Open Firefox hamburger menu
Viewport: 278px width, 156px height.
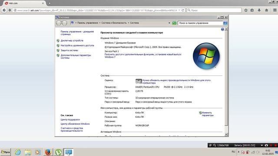(275, 10)
